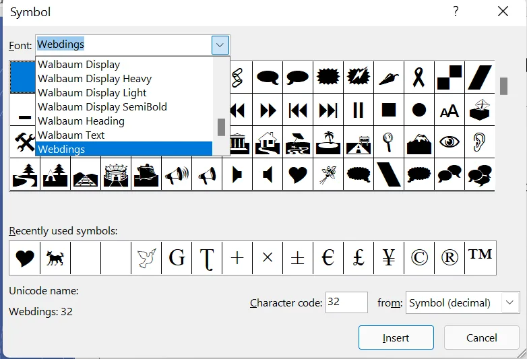Click the Cancel button
The height and width of the screenshot is (359, 527).
click(x=481, y=337)
